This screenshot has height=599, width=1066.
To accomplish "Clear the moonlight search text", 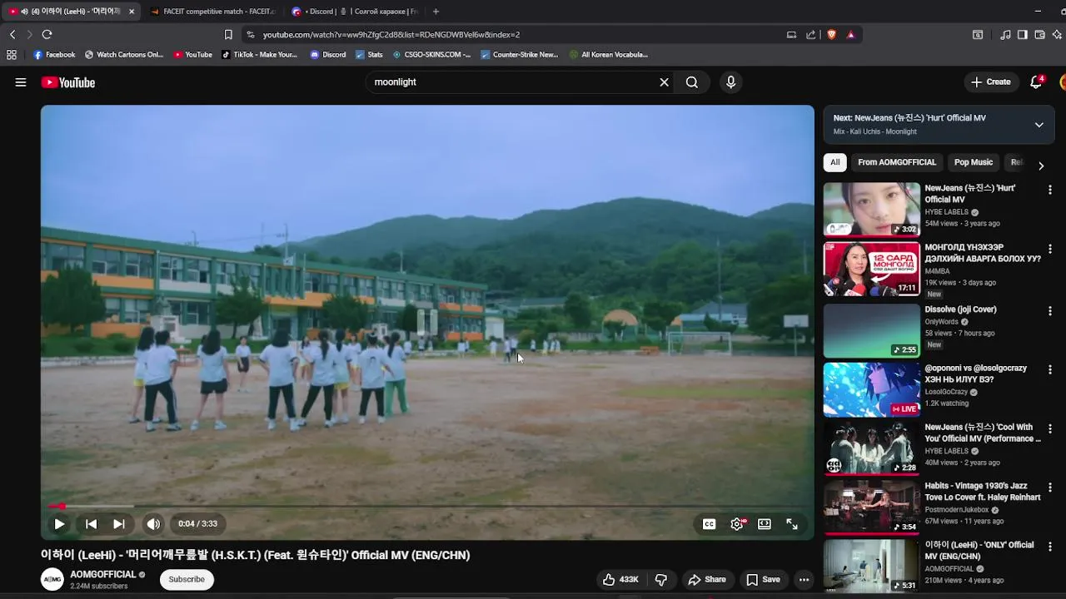I will tap(664, 82).
